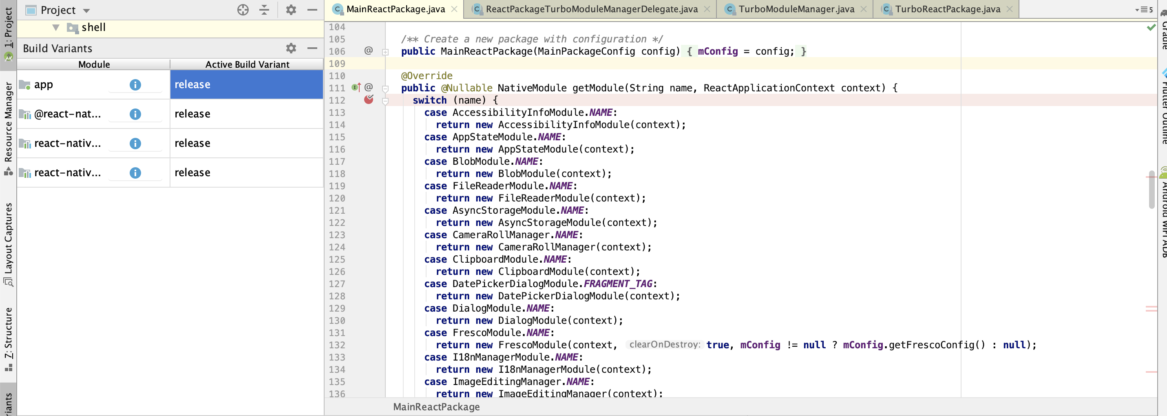Viewport: 1167px width, 416px height.
Task: Collapse the getModule method fold on line 111
Action: [385, 89]
